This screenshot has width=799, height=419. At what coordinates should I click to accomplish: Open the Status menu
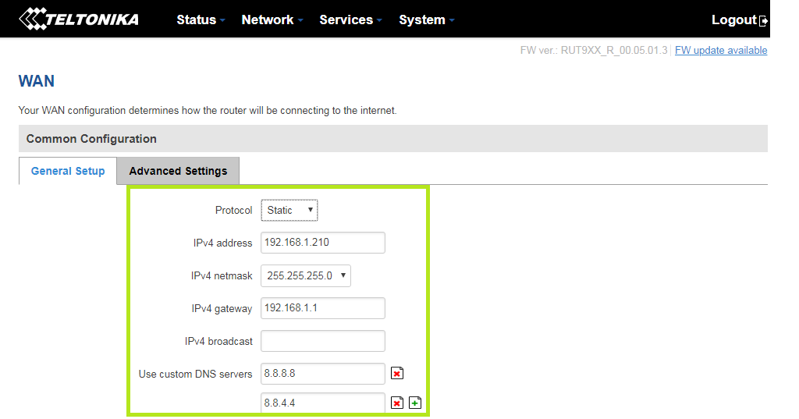[x=201, y=20]
